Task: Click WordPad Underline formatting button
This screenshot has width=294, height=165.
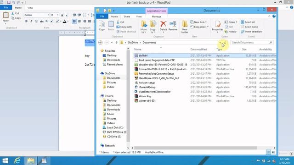Action: pos(36,22)
